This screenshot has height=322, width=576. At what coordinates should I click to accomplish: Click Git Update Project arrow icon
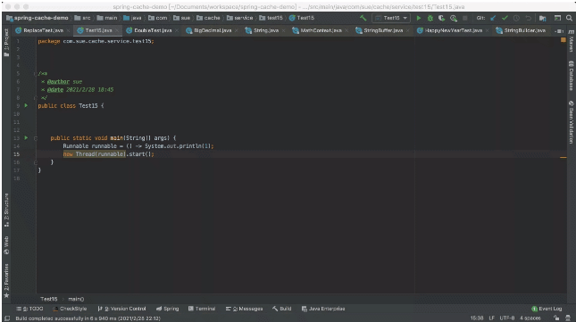click(x=493, y=18)
